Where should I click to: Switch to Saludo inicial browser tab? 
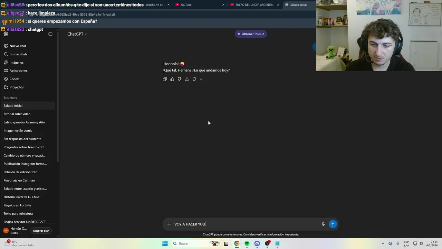click(299, 5)
